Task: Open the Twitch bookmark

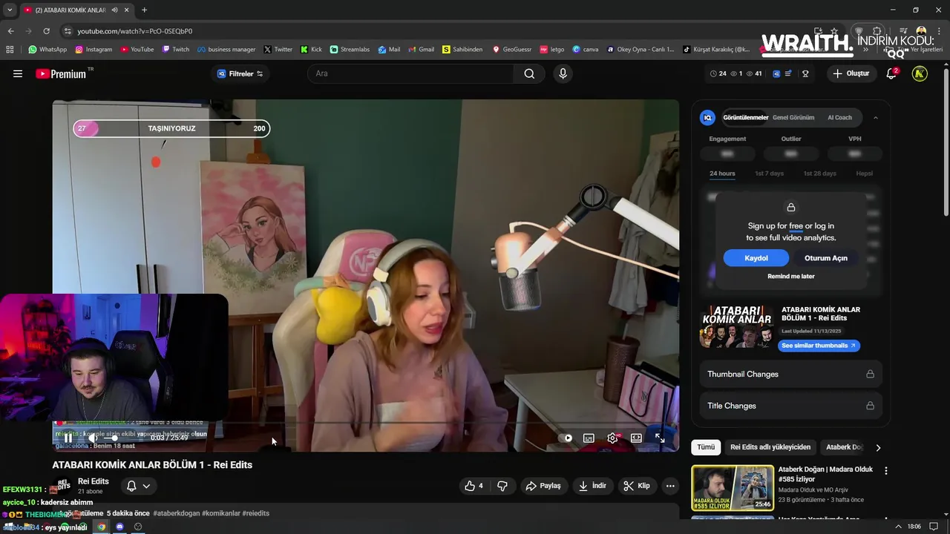Action: [175, 50]
